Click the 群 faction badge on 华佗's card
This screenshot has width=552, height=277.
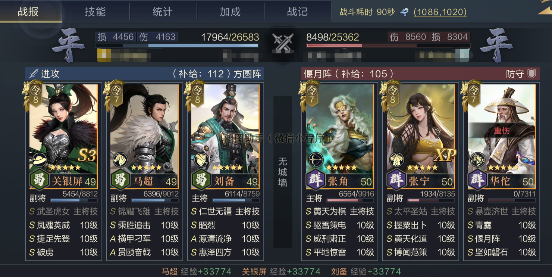pyautogui.click(x=477, y=180)
